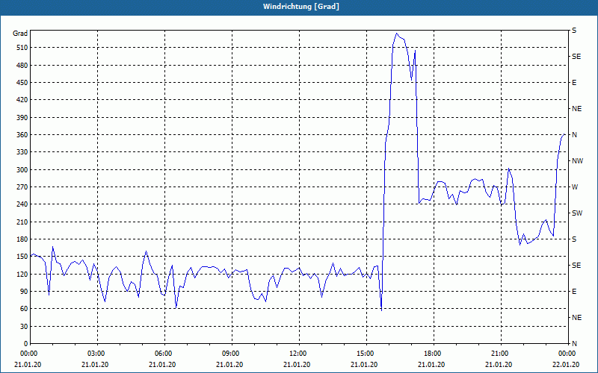Screen dimensions: 598x373
Task: Select the 270 left axis value
Action: tap(22, 187)
